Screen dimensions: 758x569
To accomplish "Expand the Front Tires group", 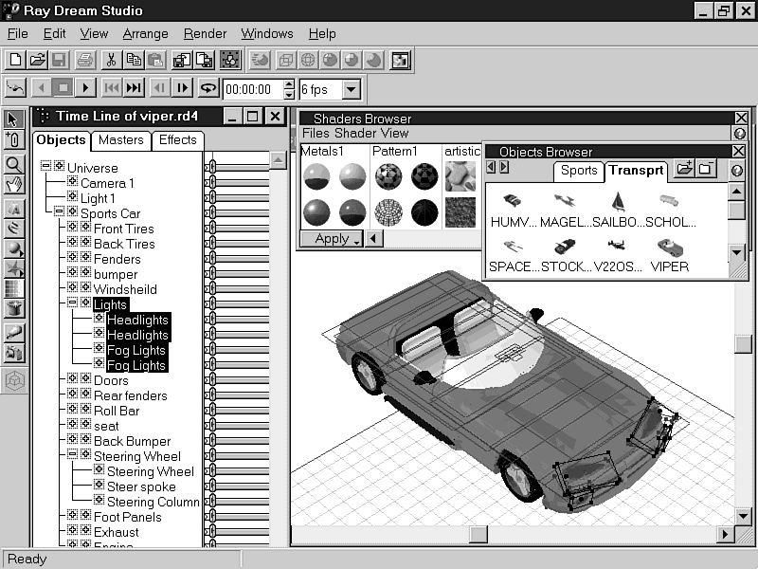I will pos(72,229).
